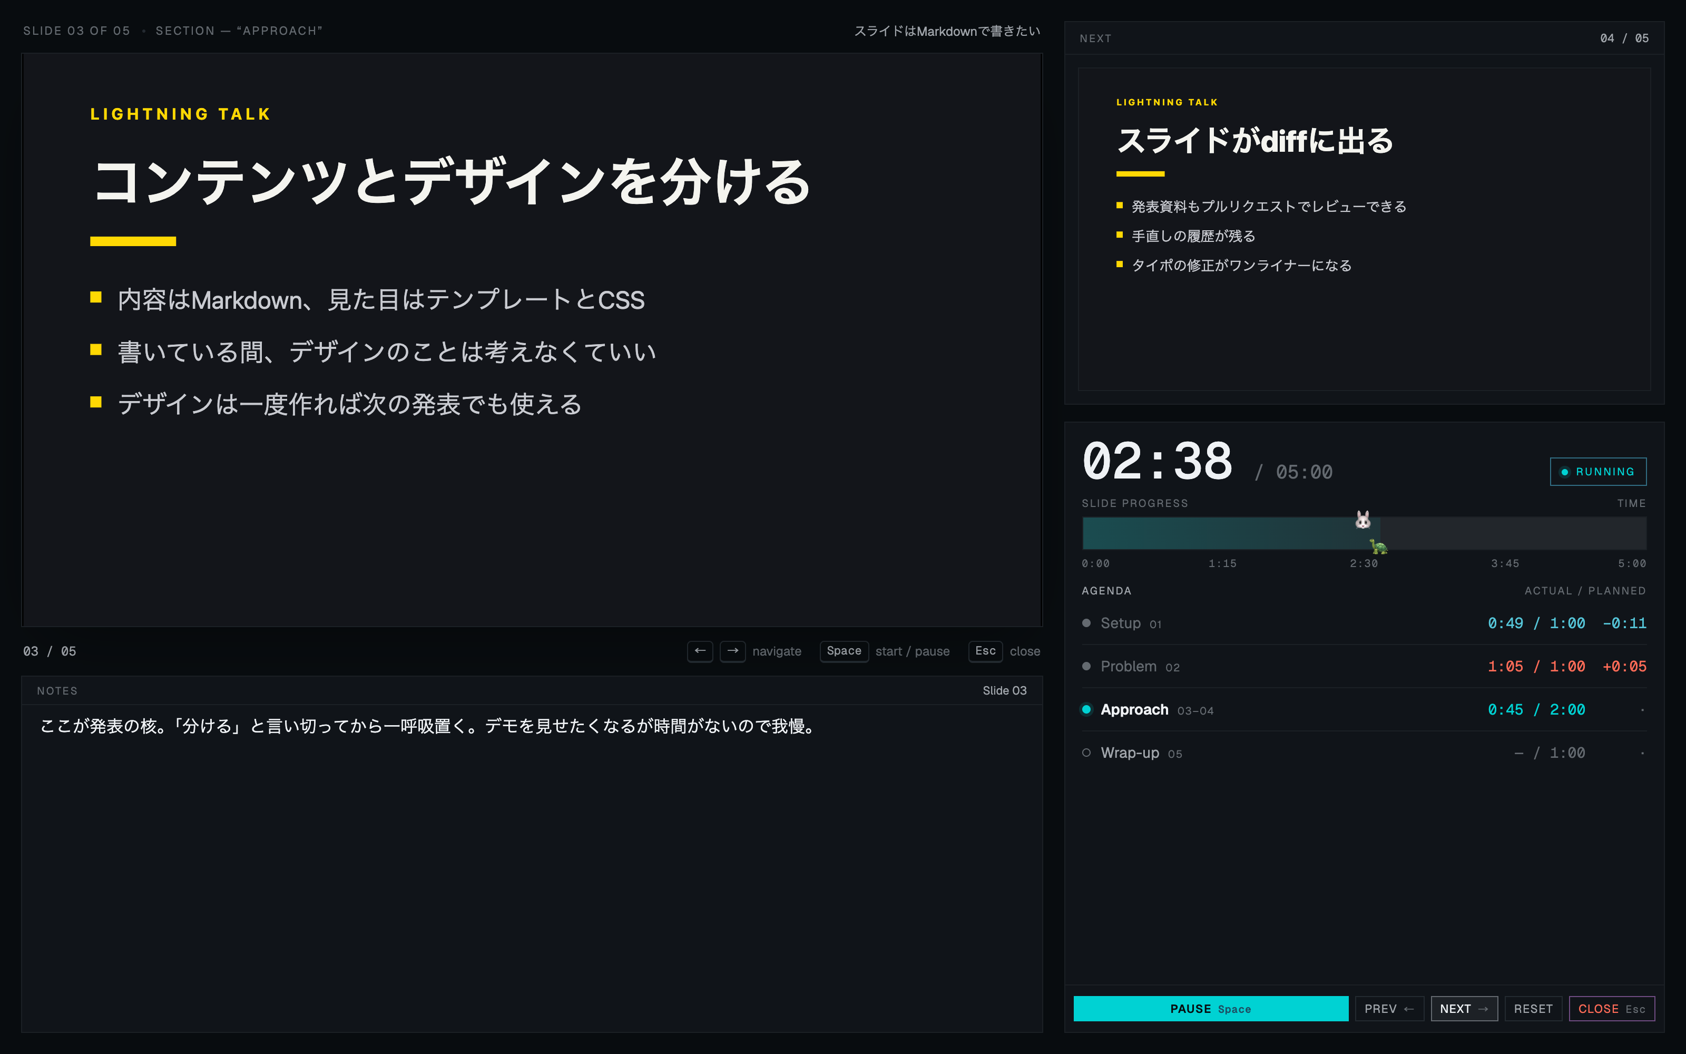Click the right arrow navigate key
1686x1054 pixels.
[732, 651]
